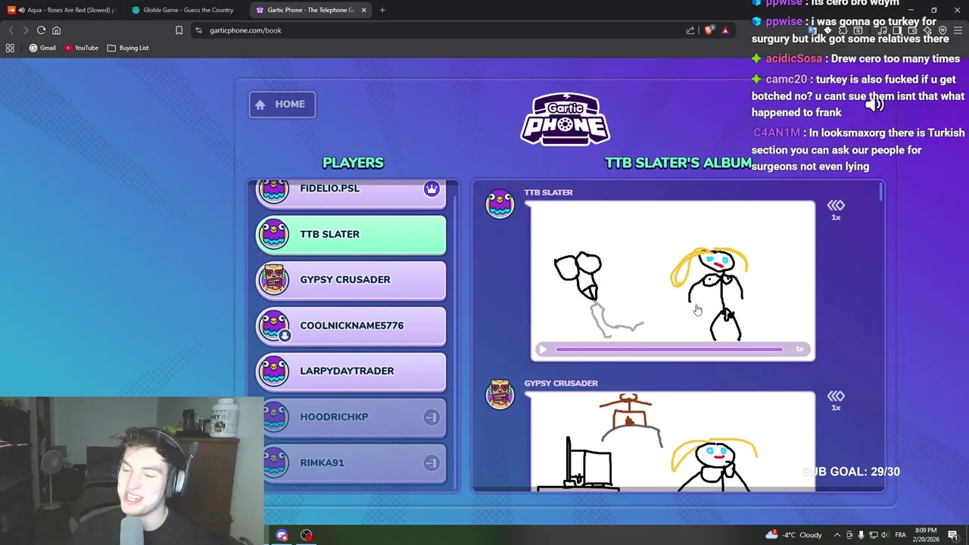This screenshot has width=969, height=545.
Task: Open the site settings icon beside the URL
Action: pos(198,30)
